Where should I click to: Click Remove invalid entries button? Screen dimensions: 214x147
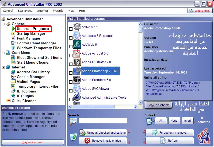click(103, 141)
